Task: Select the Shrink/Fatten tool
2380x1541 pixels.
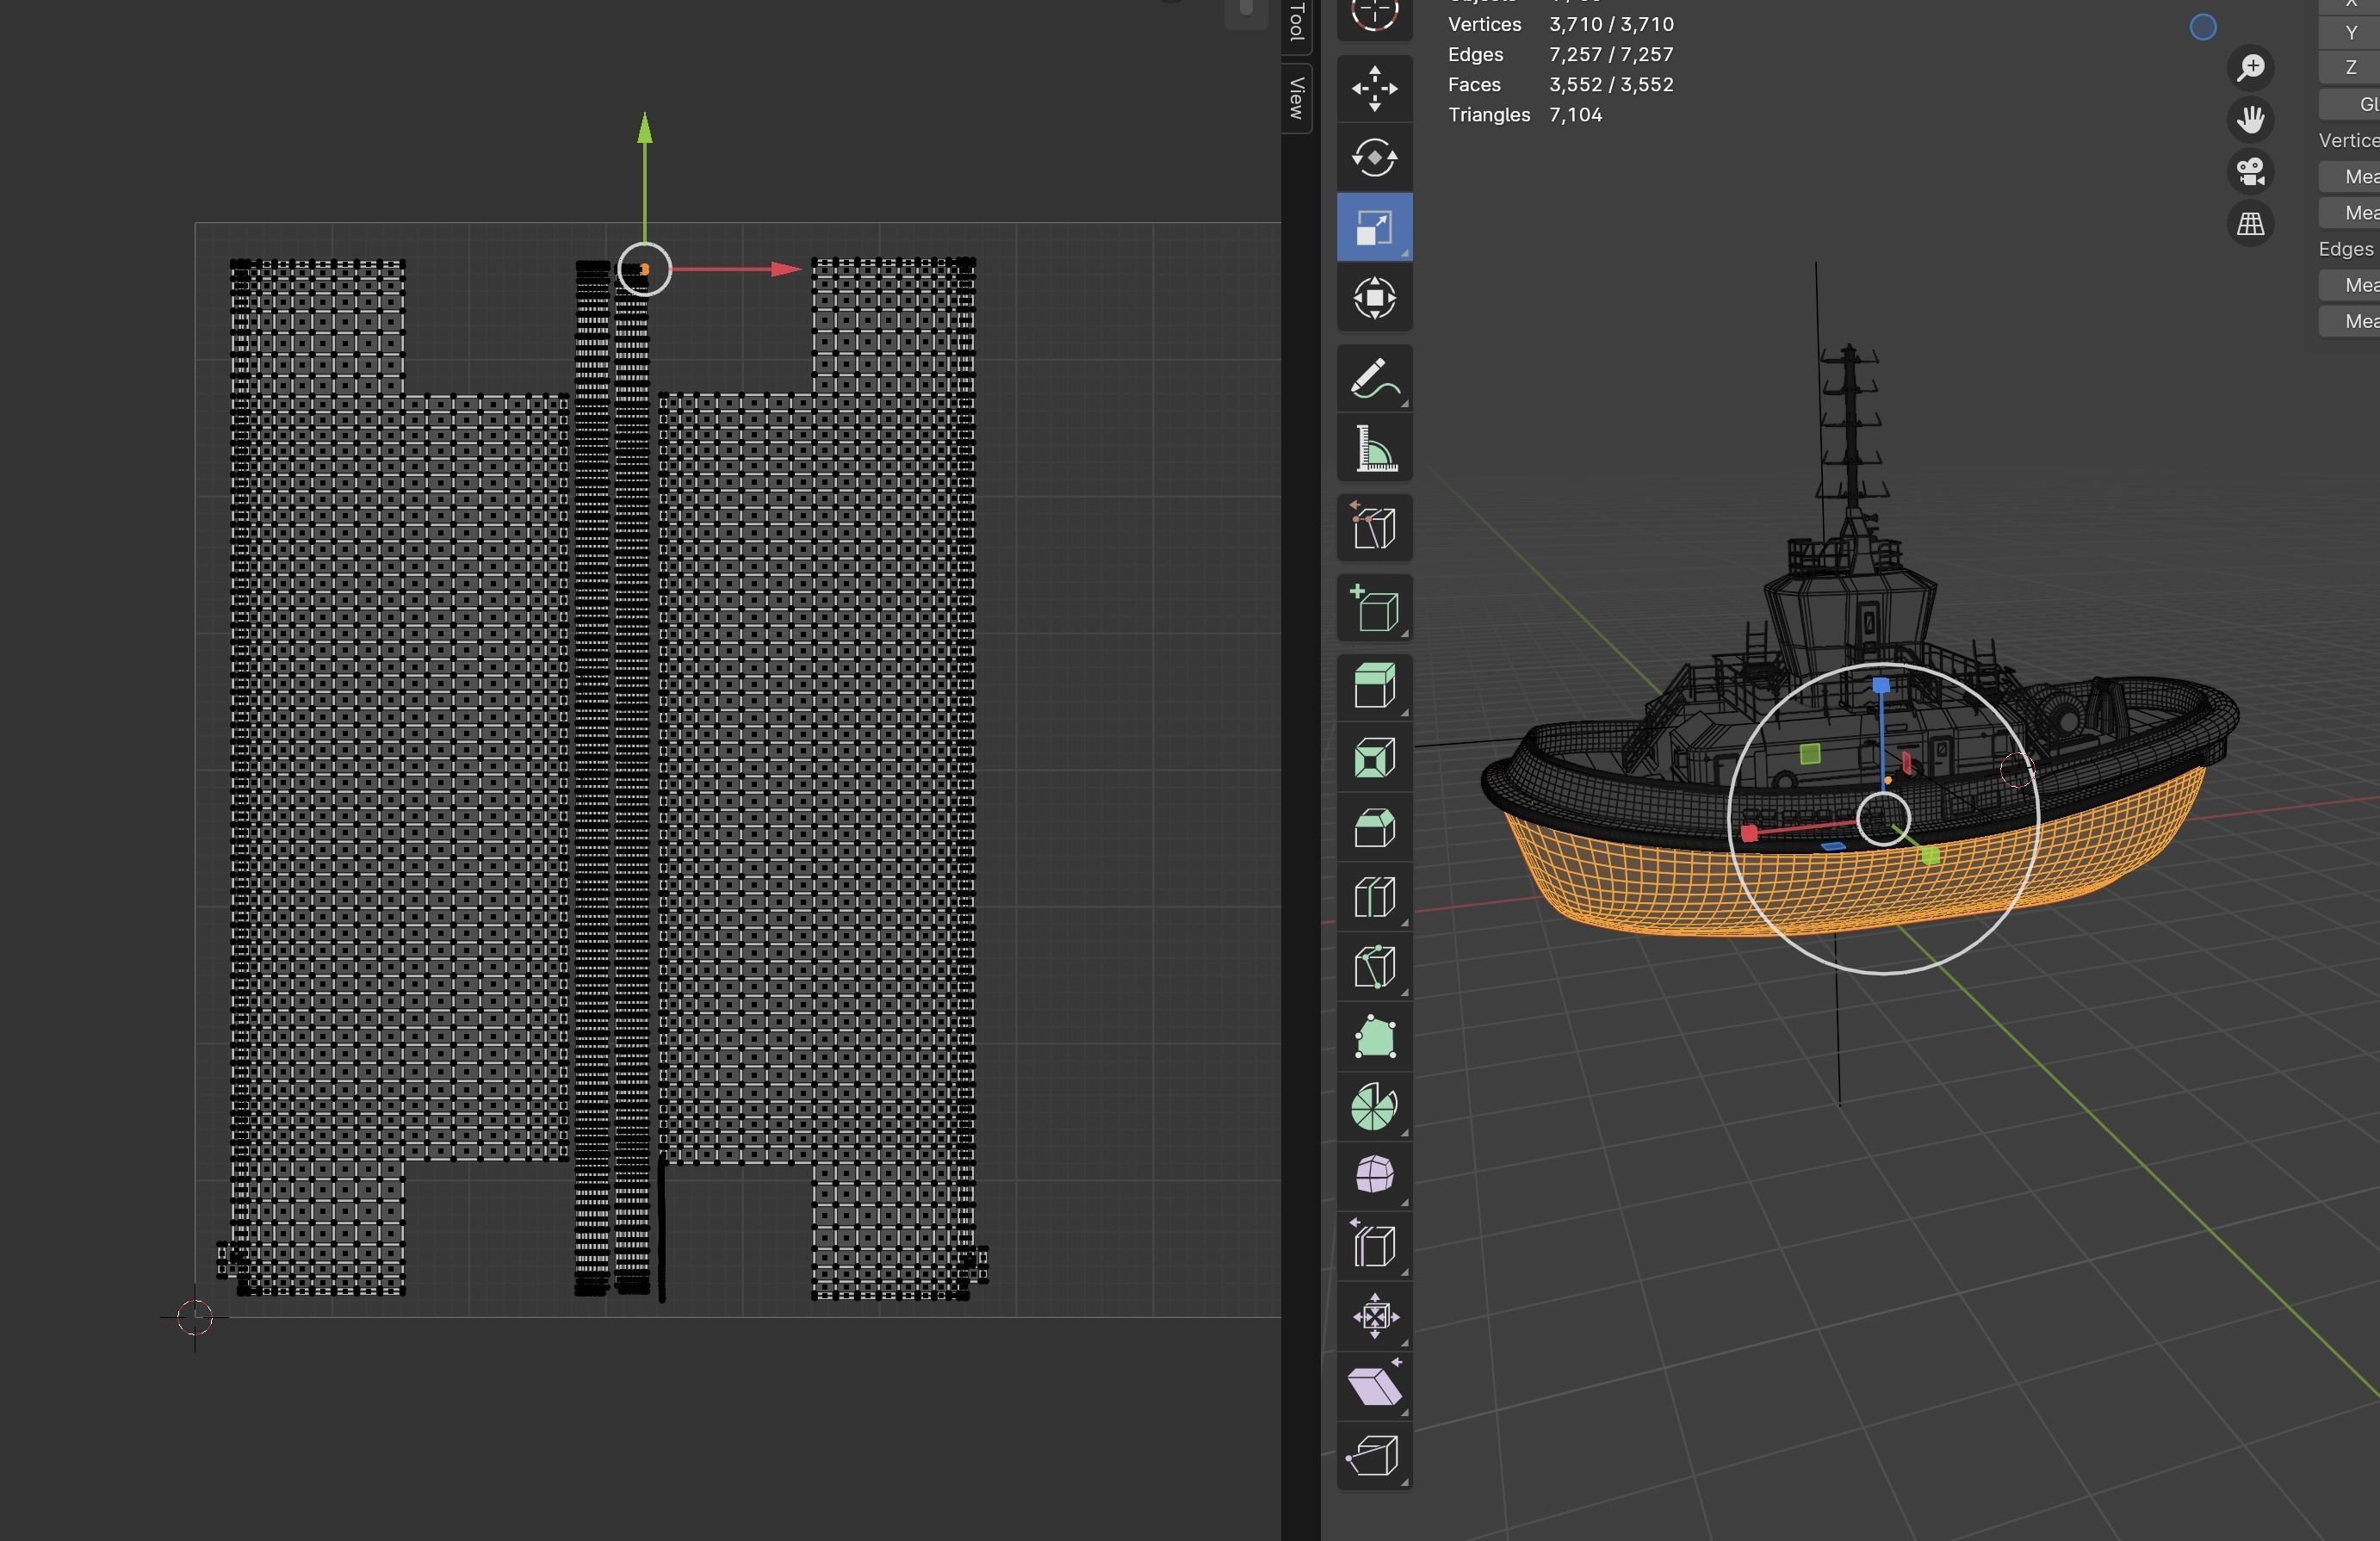Action: point(1375,1316)
